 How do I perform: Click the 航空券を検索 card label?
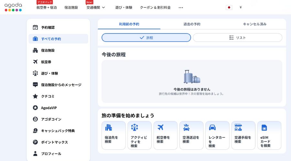(x=163, y=139)
